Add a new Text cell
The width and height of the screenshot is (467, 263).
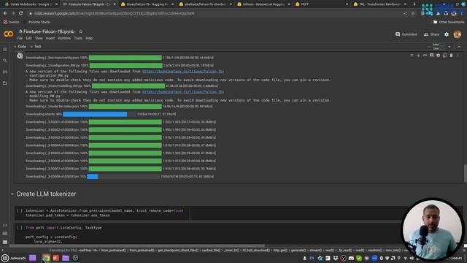click(x=36, y=47)
